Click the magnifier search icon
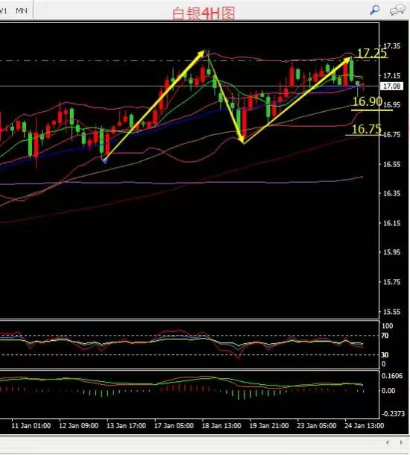Viewport: 410px width, 455px height. coord(374,10)
